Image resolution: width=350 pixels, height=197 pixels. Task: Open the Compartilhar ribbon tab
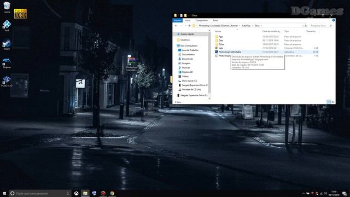pyautogui.click(x=202, y=20)
